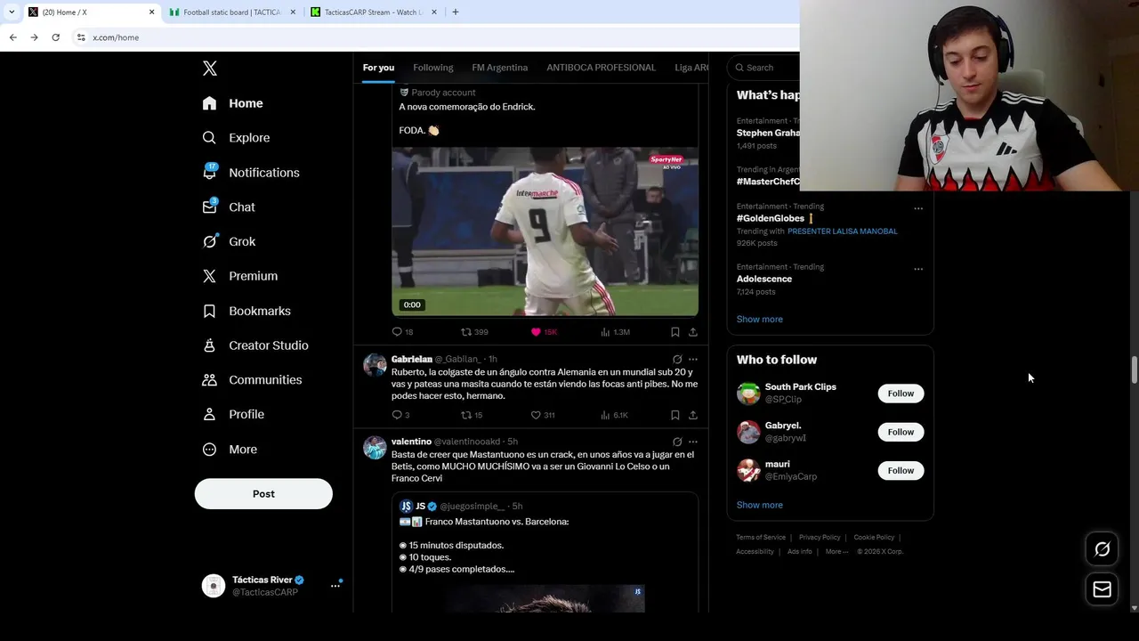View 6.1K views on Gabrielan's post

click(614, 415)
